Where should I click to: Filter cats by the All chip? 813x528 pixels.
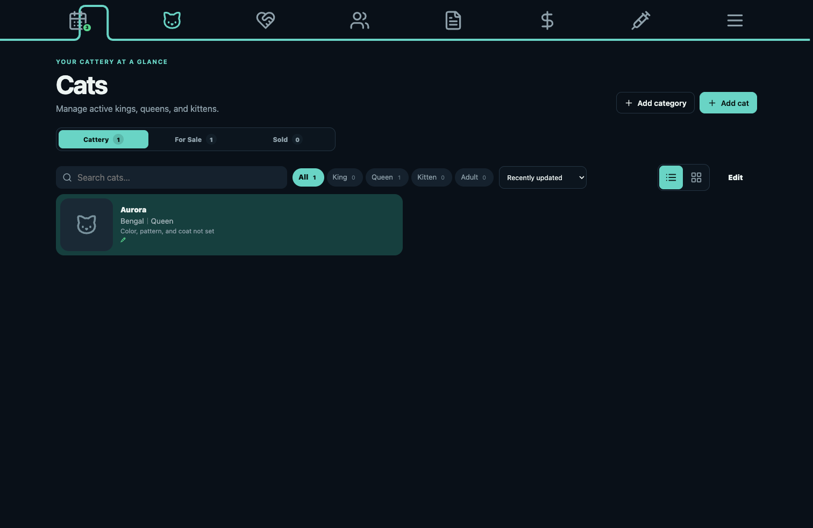pos(308,177)
